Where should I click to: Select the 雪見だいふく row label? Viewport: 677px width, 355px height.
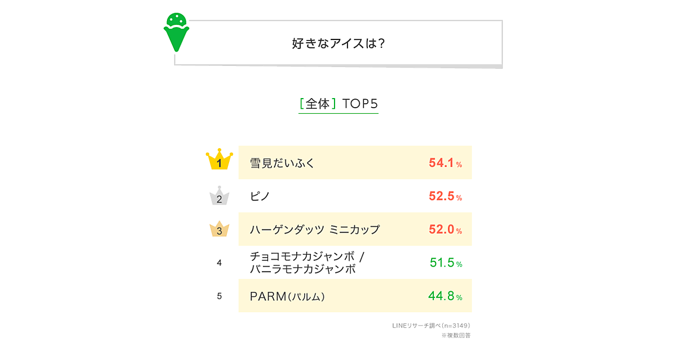pyautogui.click(x=282, y=163)
